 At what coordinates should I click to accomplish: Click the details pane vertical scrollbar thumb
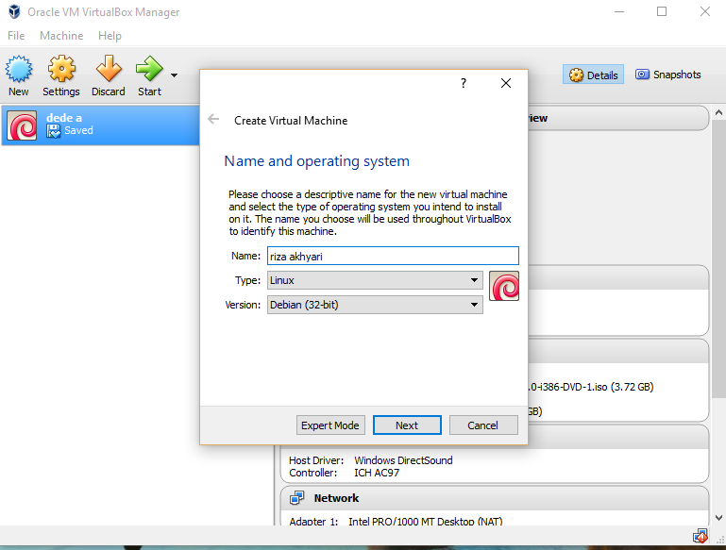718,258
